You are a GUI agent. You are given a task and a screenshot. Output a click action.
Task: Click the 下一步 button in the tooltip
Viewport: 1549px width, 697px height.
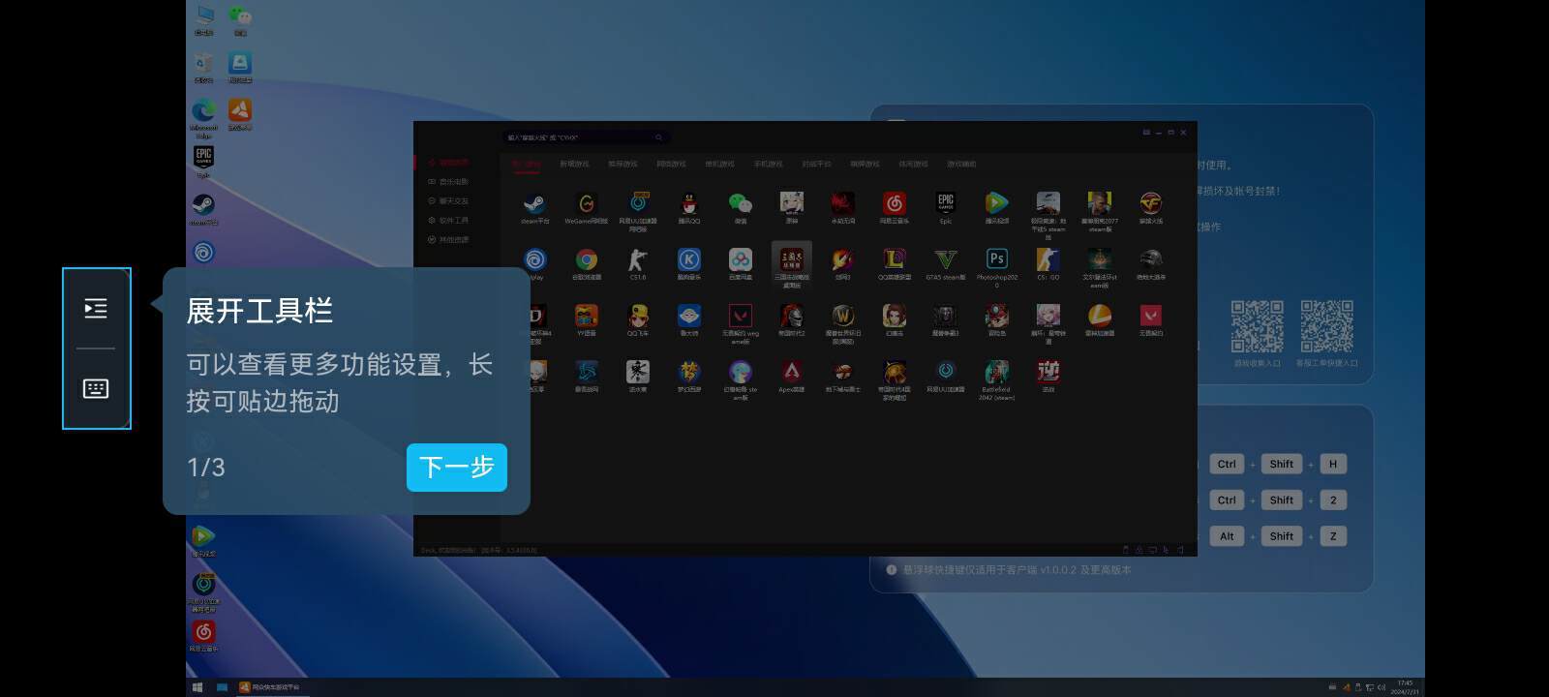pos(457,468)
